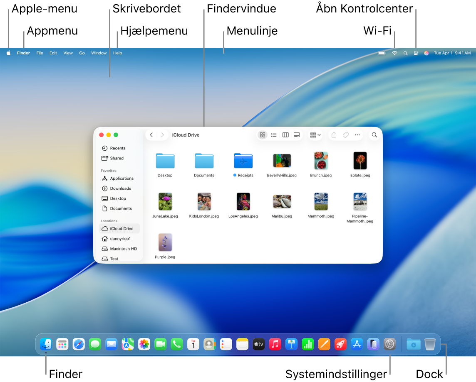Click the Finder icon in the Dock
This screenshot has height=382, width=476.
(46, 344)
